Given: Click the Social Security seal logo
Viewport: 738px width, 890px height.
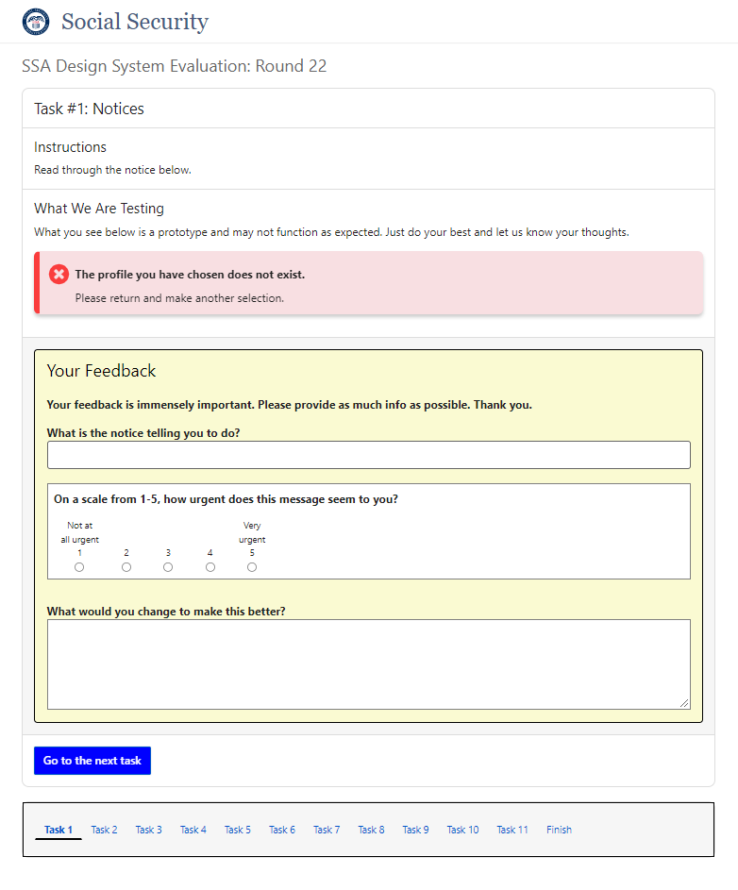Looking at the screenshot, I should [35, 21].
